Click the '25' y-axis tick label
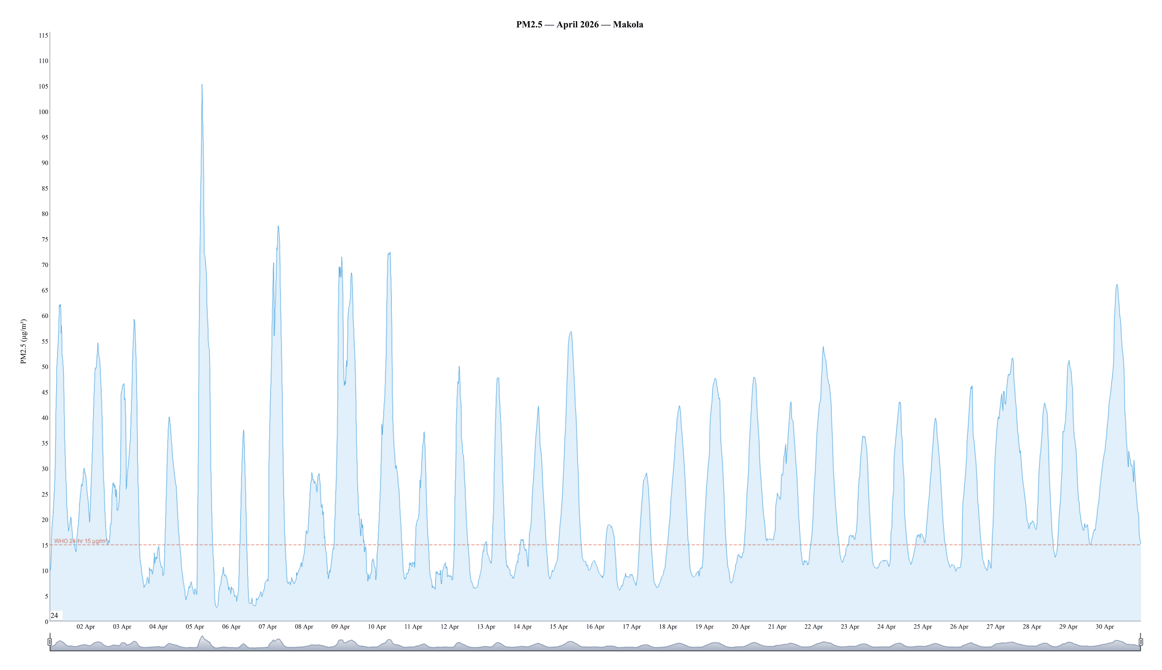Image resolution: width=1162 pixels, height=670 pixels. 44,495
